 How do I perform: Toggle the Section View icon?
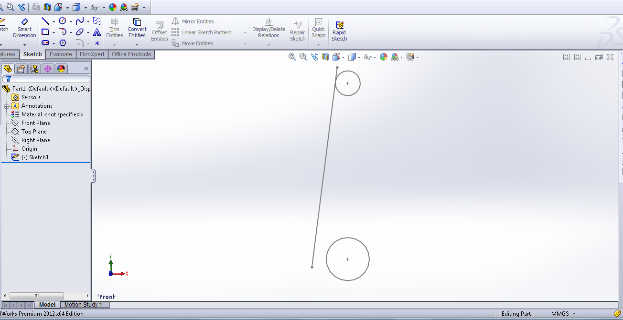click(x=325, y=57)
